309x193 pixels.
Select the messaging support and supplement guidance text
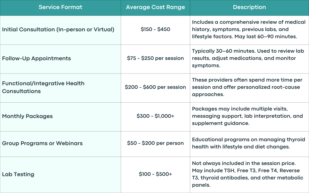(247, 116)
